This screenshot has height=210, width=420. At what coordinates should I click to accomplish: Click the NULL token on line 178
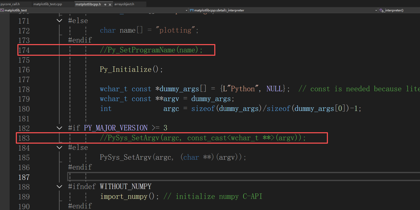coord(274,89)
